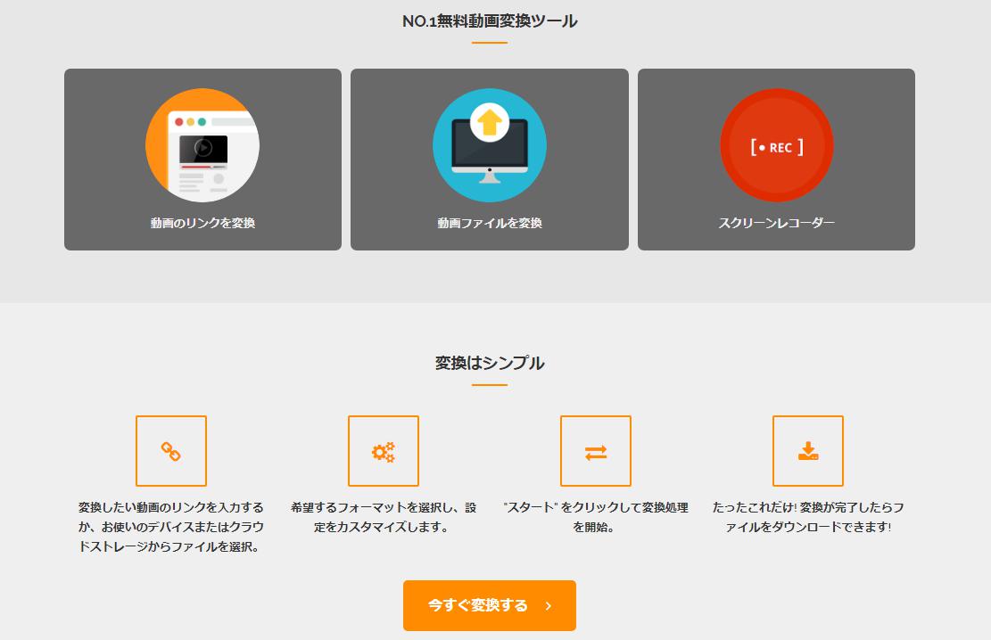Click the format customization step description

click(x=384, y=517)
